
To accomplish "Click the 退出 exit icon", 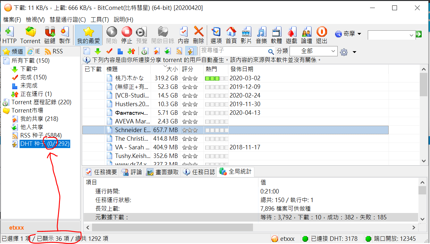I will coord(322,35).
